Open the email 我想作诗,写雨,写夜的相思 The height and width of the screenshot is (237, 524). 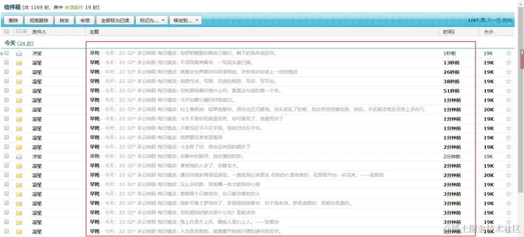pos(183,81)
